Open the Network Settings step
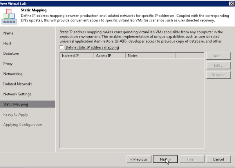The image size is (235, 168). click(x=17, y=94)
